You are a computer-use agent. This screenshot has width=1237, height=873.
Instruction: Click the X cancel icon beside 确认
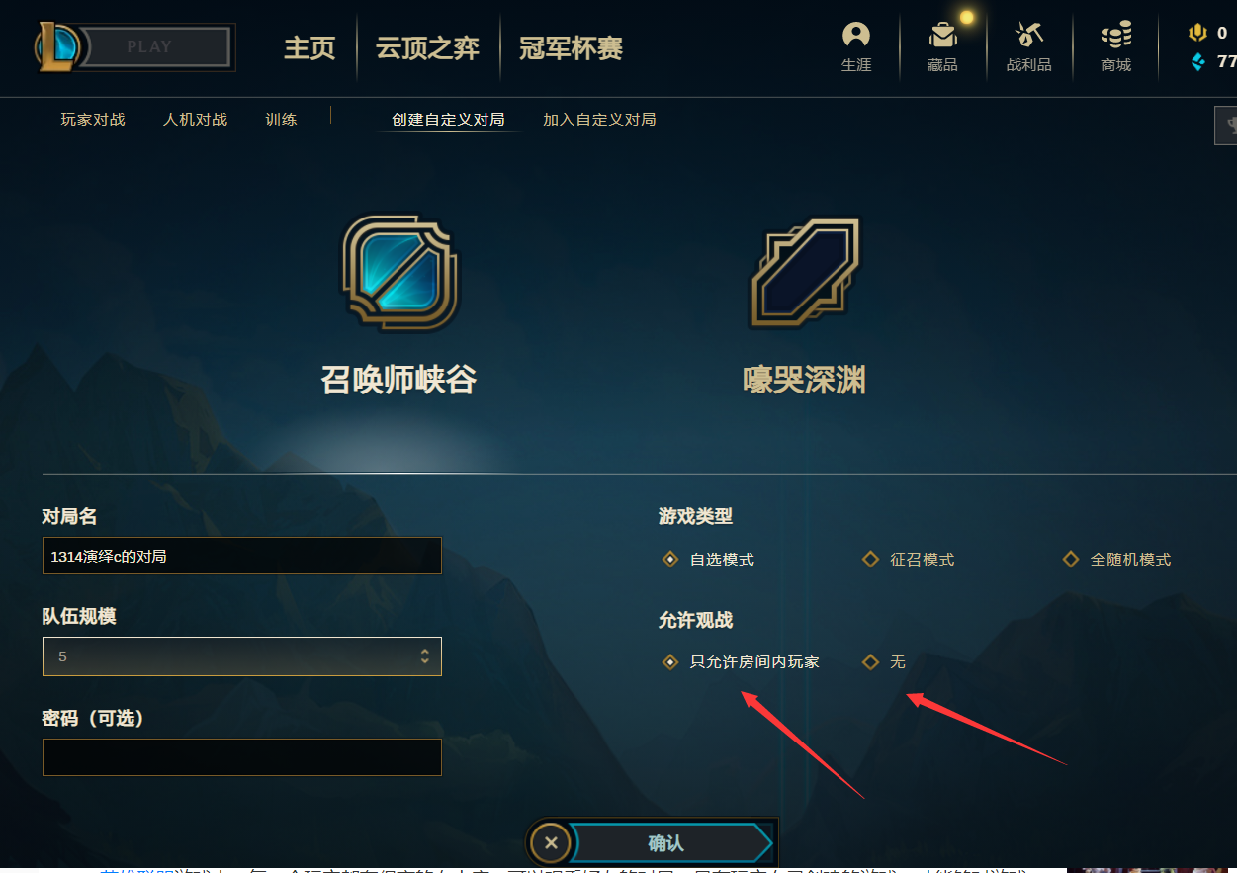551,843
